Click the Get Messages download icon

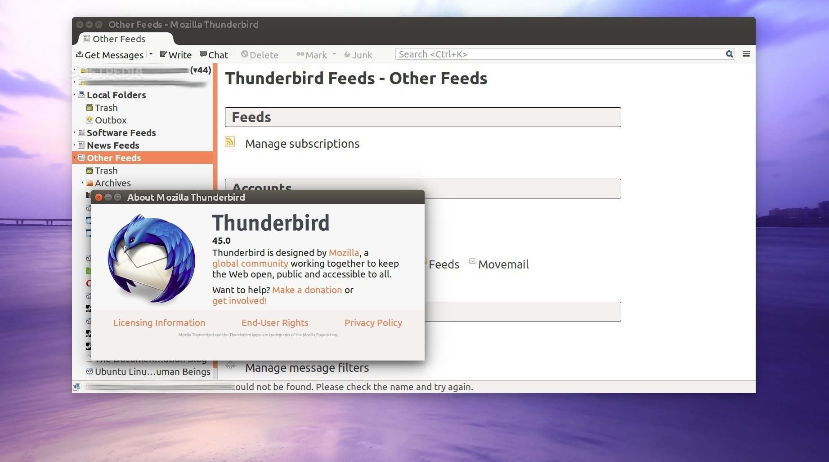(80, 54)
